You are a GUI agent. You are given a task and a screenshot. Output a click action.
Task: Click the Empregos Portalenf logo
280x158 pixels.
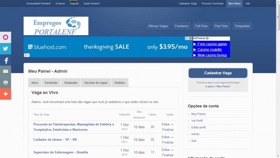click(x=56, y=26)
